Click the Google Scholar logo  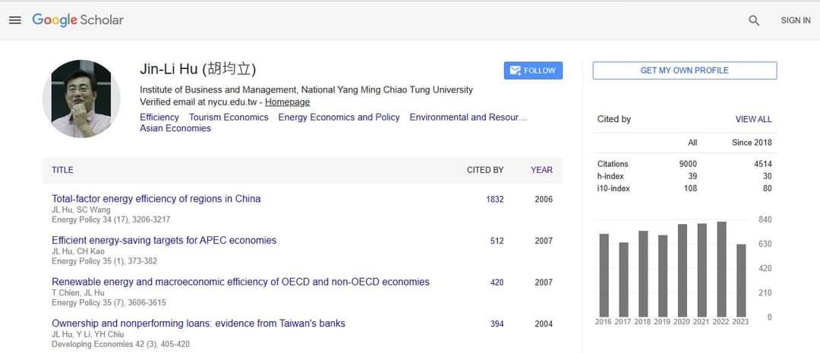(77, 20)
